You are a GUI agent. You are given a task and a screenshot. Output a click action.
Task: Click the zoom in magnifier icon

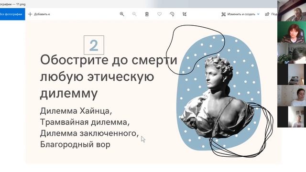point(122,14)
